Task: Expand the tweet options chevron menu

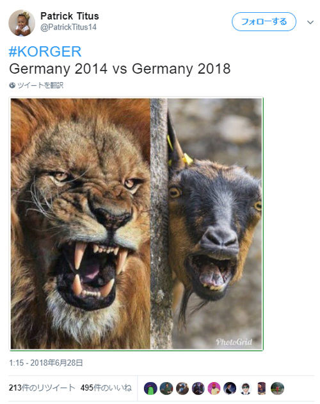Action: pyautogui.click(x=310, y=22)
